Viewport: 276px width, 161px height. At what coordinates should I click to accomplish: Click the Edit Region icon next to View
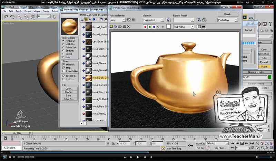[129, 20]
